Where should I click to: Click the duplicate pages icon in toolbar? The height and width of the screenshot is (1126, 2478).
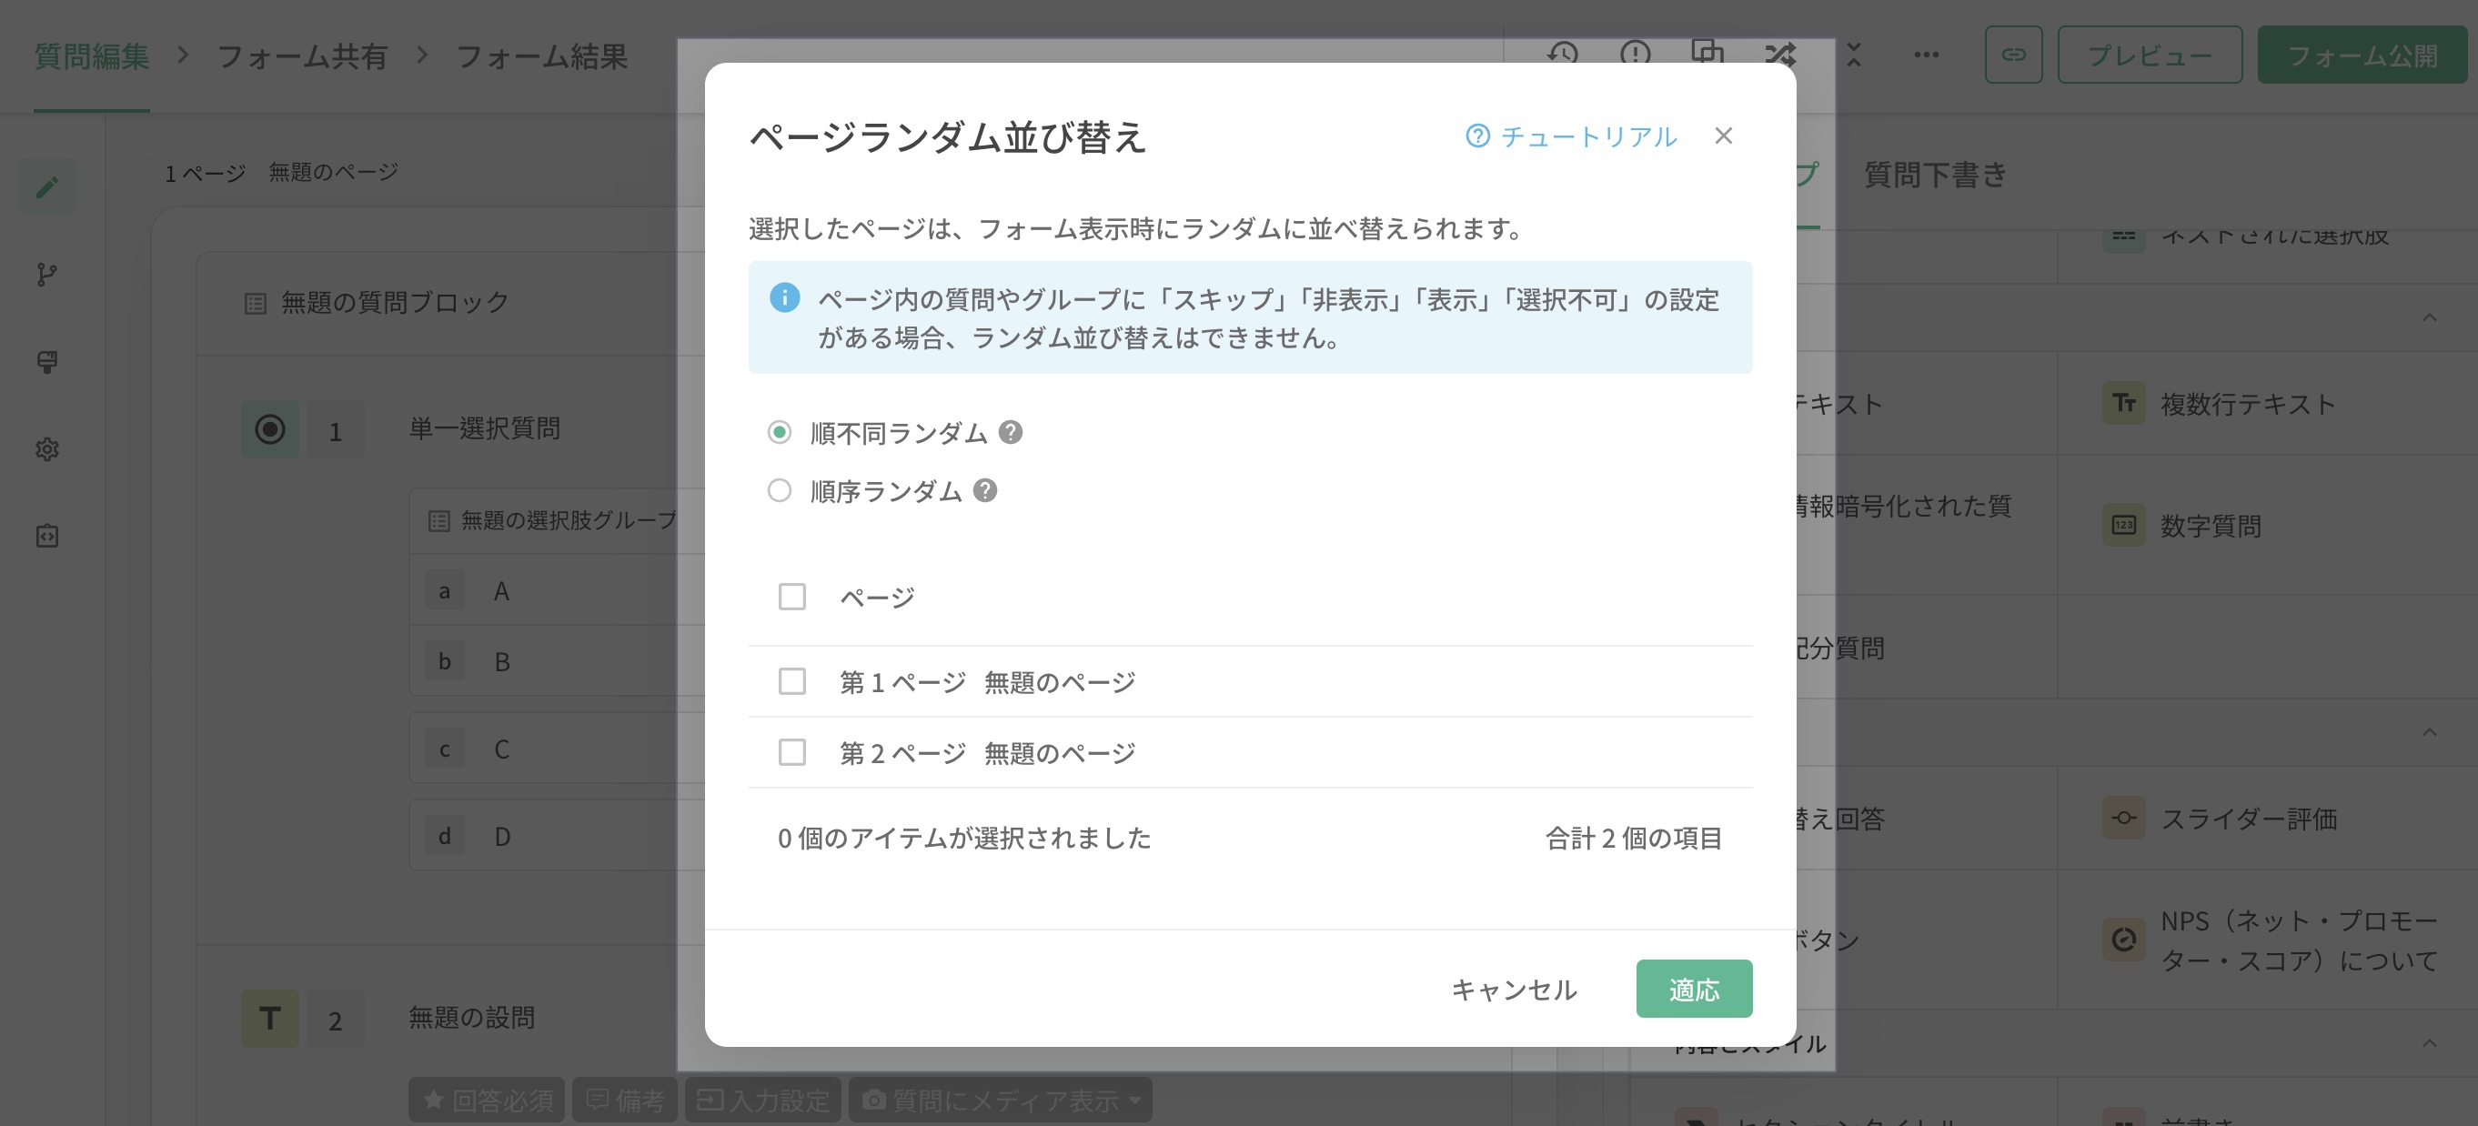point(1707,52)
